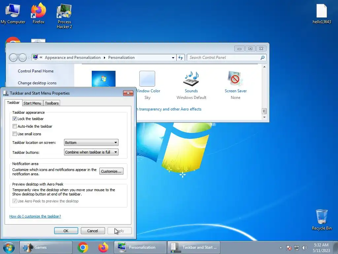Open network tray icon
The image size is (338, 254).
[297, 248]
